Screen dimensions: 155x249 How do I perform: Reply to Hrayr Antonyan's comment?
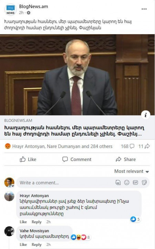(37, 222)
